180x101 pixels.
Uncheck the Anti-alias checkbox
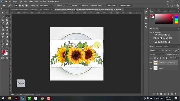[71, 6]
